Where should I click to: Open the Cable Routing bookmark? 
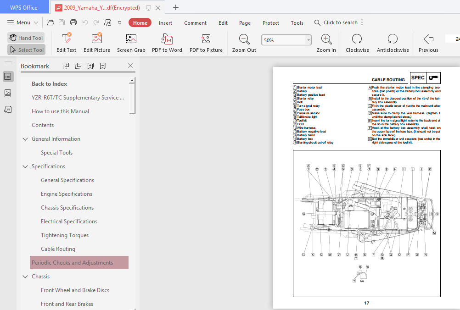58,249
